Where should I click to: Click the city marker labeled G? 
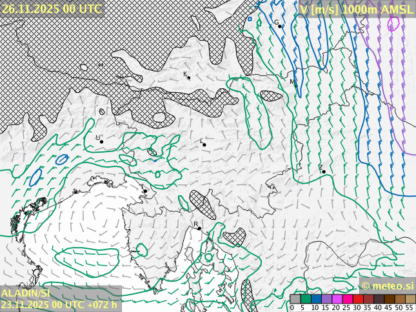pyautogui.click(x=280, y=26)
